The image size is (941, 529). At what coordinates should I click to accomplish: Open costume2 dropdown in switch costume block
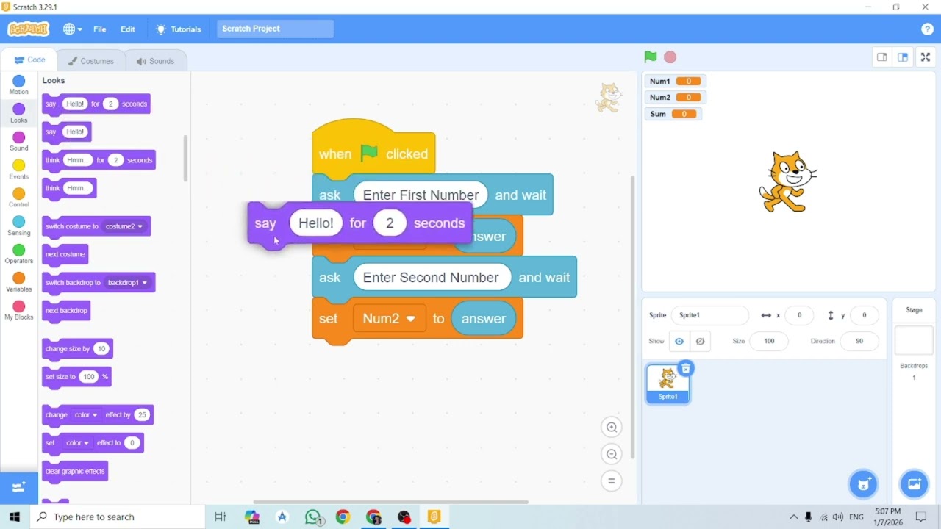point(124,226)
